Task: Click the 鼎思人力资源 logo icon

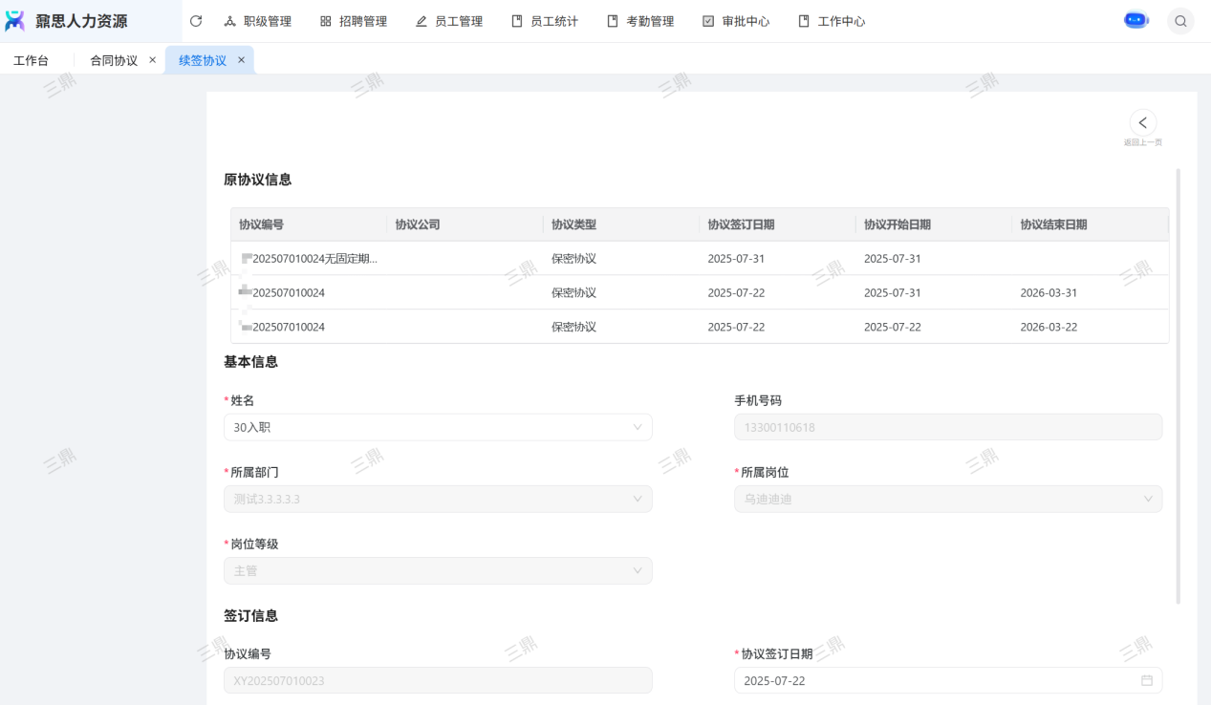Action: 15,21
